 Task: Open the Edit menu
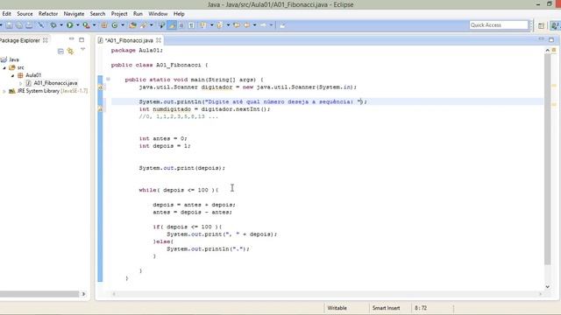(x=6, y=14)
